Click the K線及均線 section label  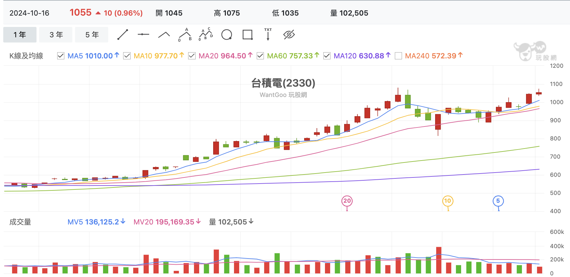coord(26,56)
